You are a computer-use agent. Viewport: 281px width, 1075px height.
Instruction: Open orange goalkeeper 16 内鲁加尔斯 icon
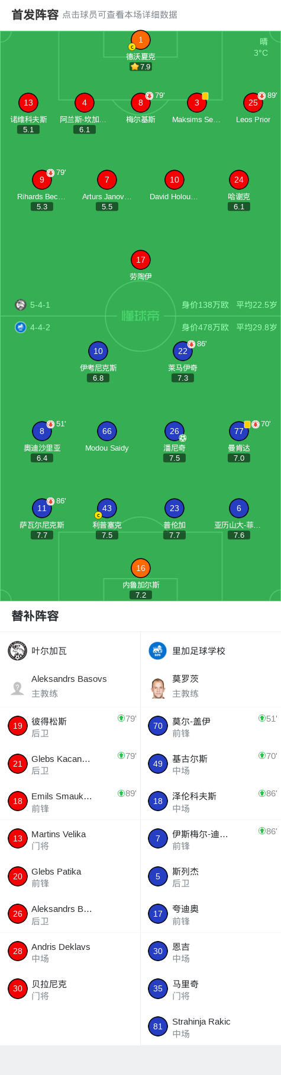pos(141,568)
